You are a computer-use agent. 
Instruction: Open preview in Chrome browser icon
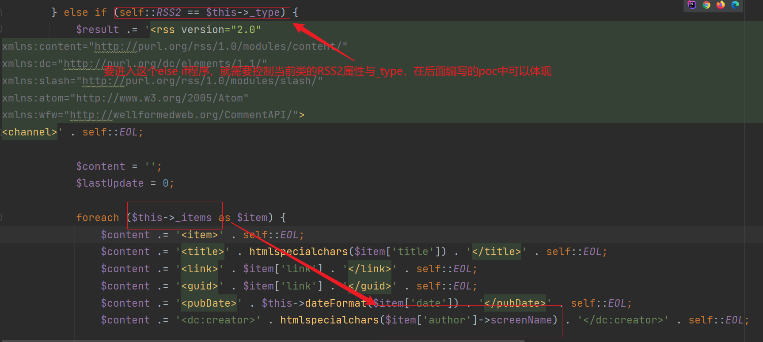pyautogui.click(x=706, y=5)
